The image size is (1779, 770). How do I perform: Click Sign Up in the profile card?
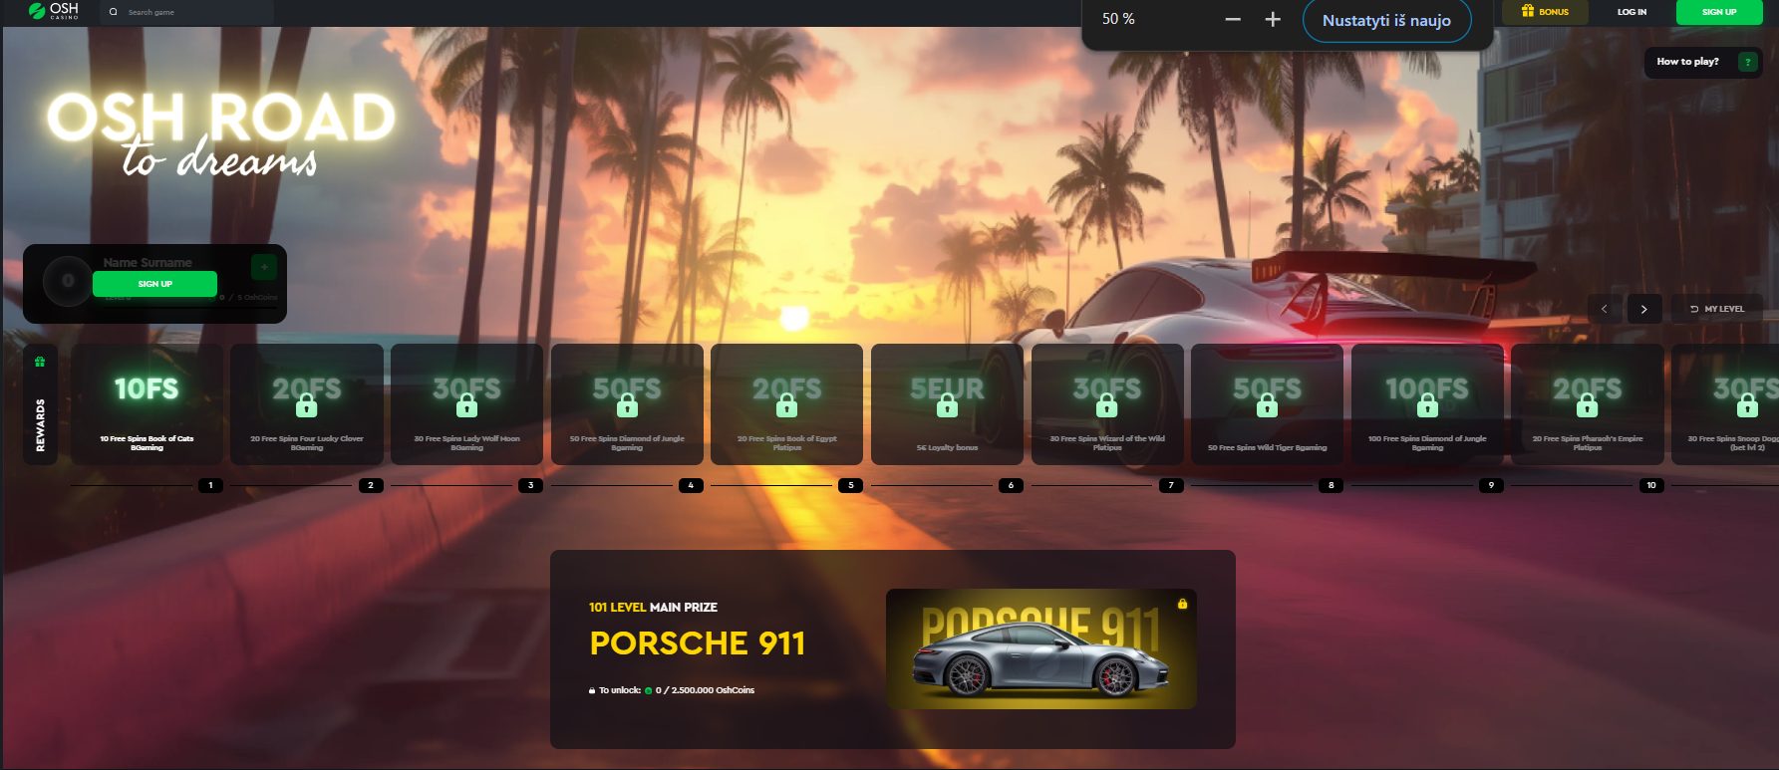(x=154, y=284)
